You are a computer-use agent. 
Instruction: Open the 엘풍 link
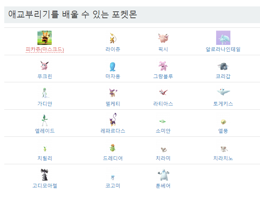223,131
